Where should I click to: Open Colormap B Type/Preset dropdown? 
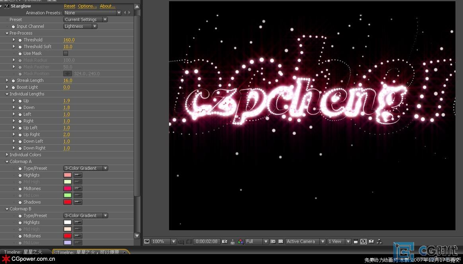[86, 215]
